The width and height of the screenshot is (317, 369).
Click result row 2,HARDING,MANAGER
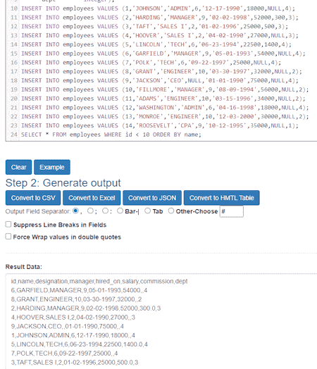click(x=86, y=308)
